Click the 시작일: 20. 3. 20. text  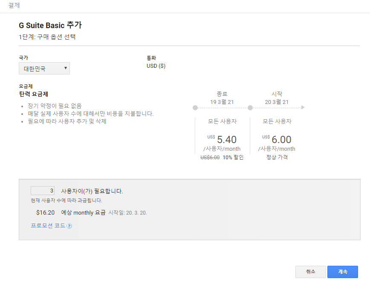click(x=127, y=212)
